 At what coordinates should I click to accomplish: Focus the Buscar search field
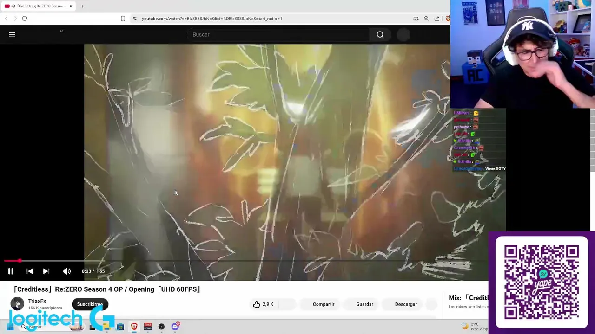279,35
